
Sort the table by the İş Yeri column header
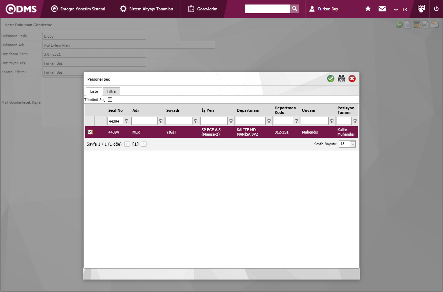click(x=208, y=110)
